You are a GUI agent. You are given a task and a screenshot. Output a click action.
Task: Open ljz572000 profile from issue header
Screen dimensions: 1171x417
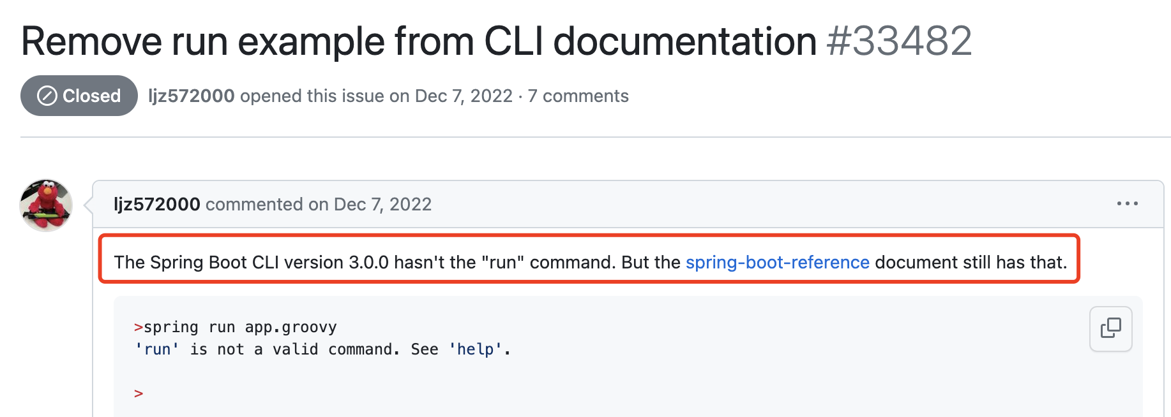pyautogui.click(x=191, y=96)
